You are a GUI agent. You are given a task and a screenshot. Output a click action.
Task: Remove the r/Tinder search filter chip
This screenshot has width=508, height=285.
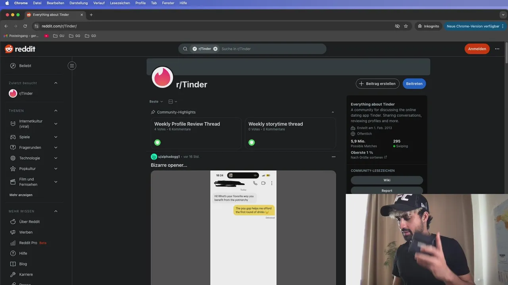click(x=216, y=49)
